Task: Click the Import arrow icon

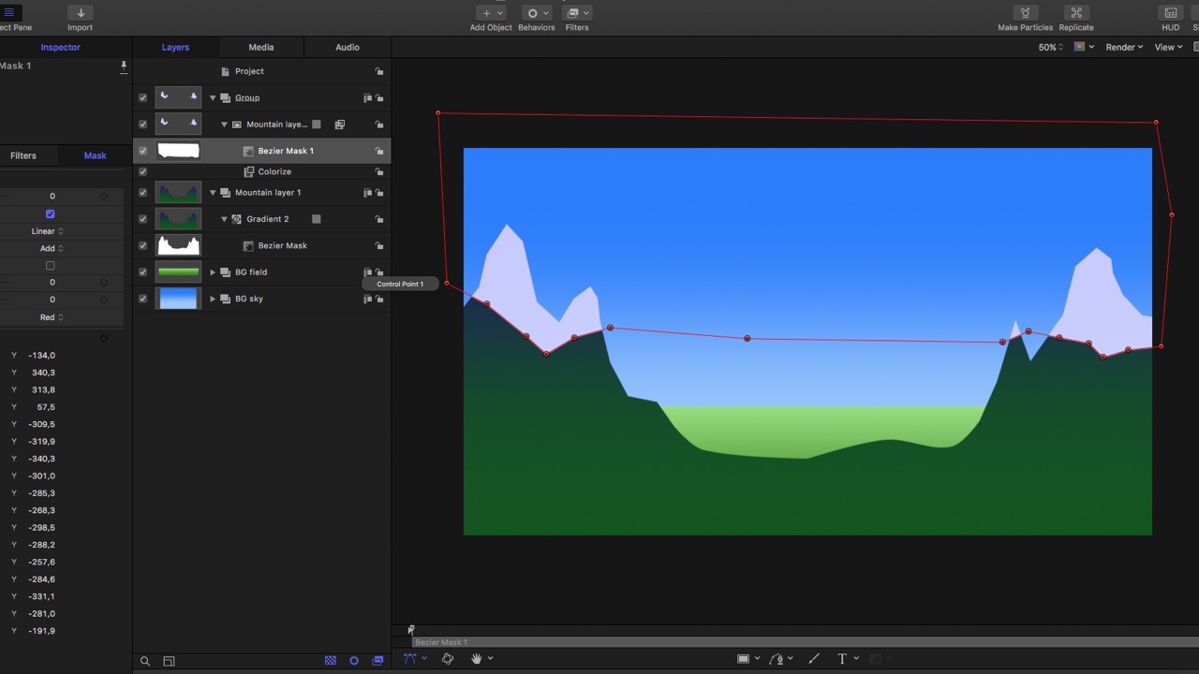Action: [81, 13]
